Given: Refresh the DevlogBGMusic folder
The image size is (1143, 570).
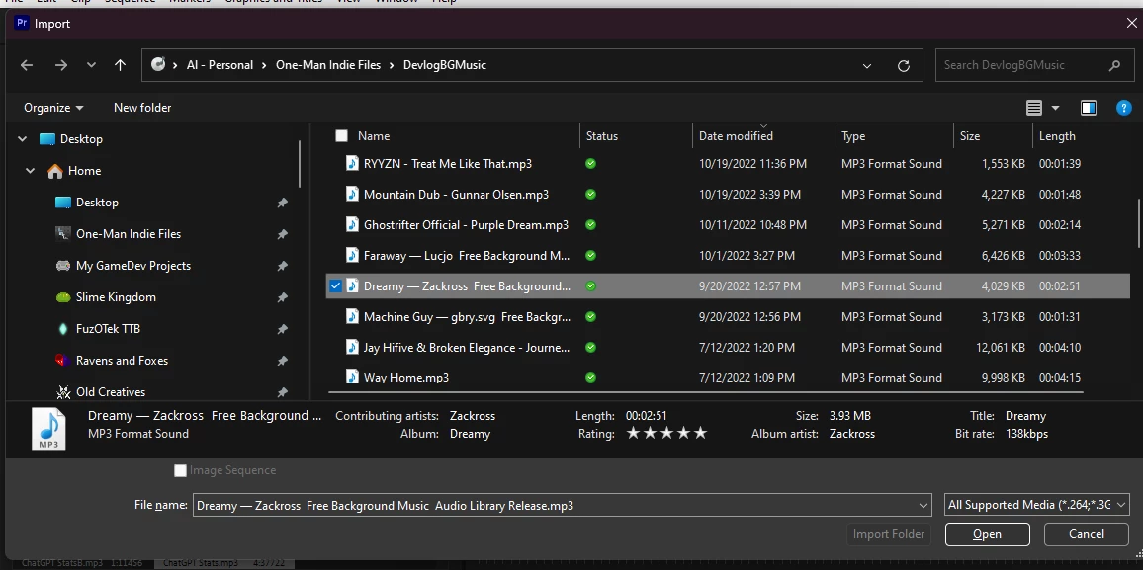Looking at the screenshot, I should [x=903, y=65].
